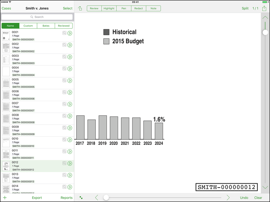Click the page slider handle at bottom
Viewport: 270px width, 202px height.
[x=106, y=198]
